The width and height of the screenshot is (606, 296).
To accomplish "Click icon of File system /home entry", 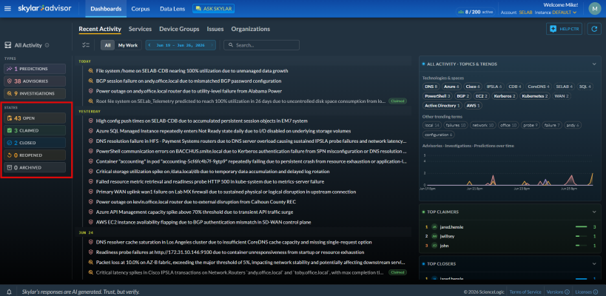I will (x=91, y=71).
